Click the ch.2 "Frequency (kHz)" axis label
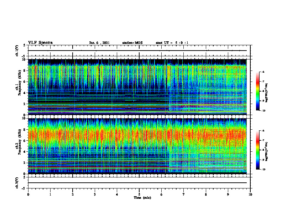The width and height of the screenshot is (282, 218). coord(21,141)
